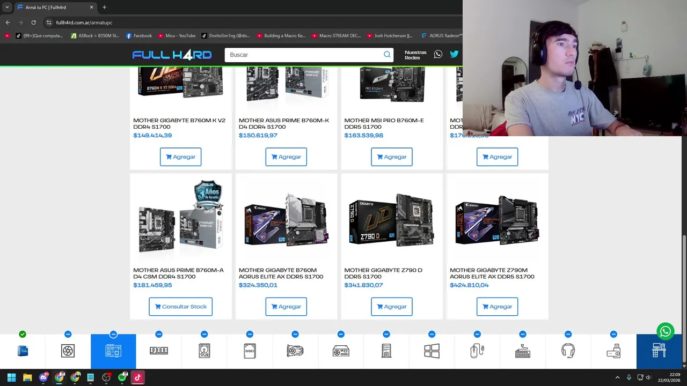This screenshot has height=386, width=687.
Task: Click the $324.350,01 price
Action: point(258,285)
